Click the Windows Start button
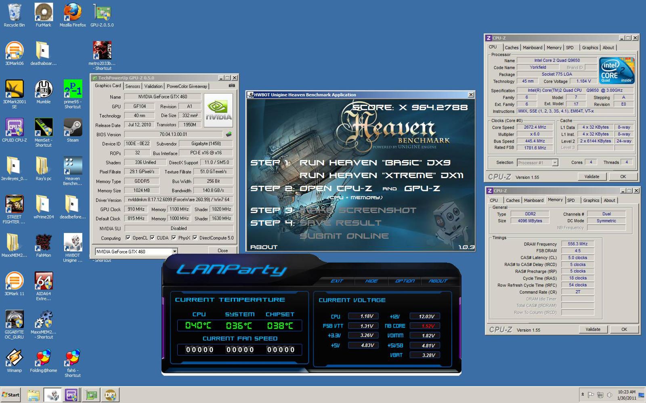The height and width of the screenshot is (403, 646). (10, 395)
